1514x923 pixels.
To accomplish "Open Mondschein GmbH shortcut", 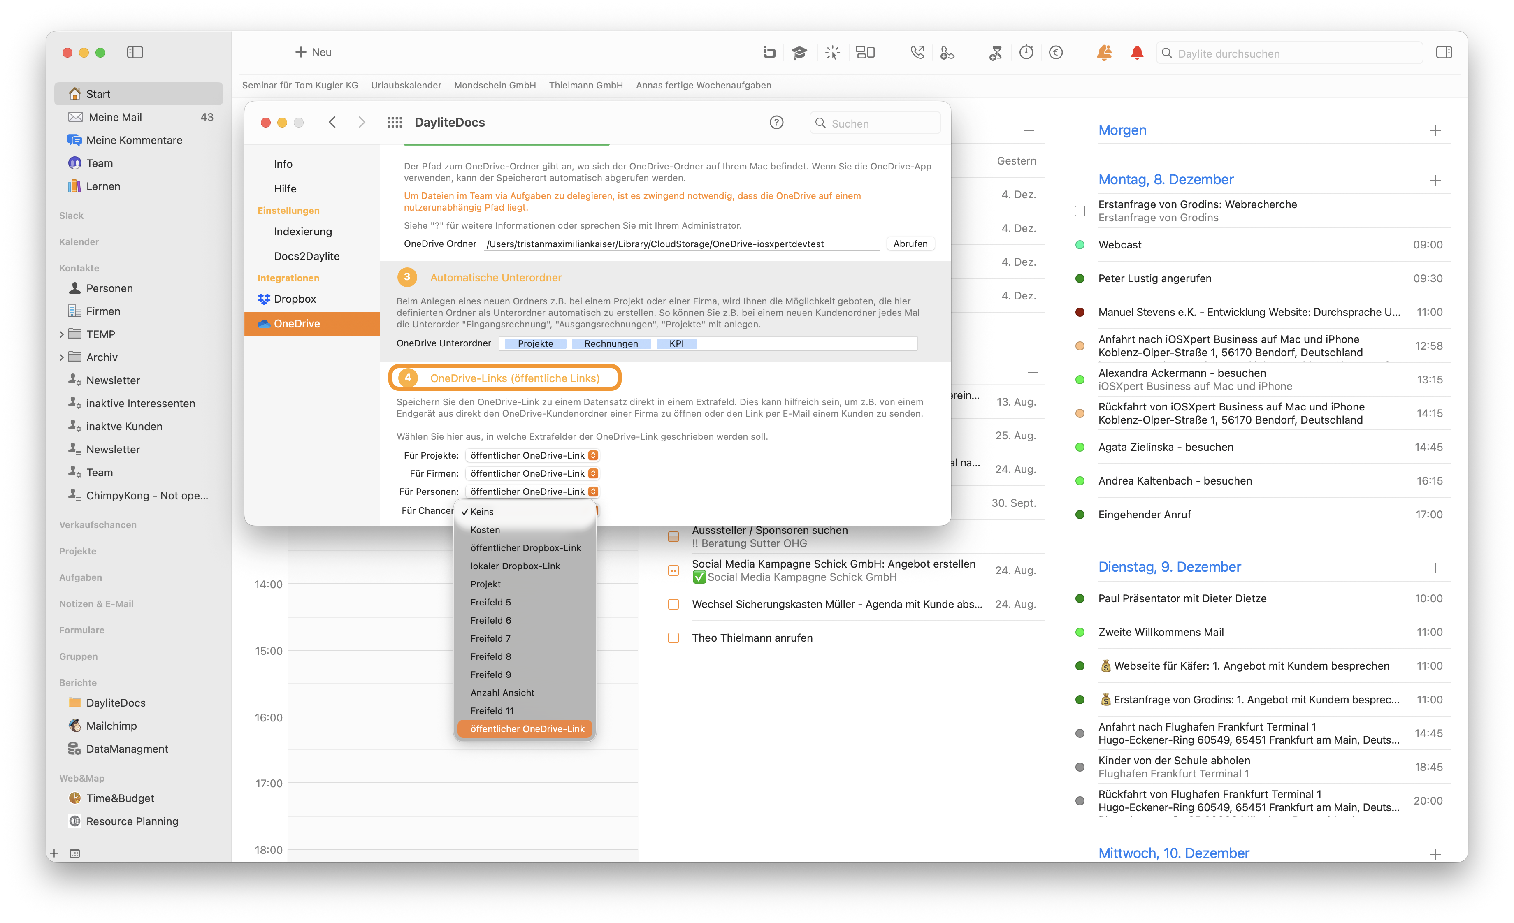I will click(x=495, y=86).
